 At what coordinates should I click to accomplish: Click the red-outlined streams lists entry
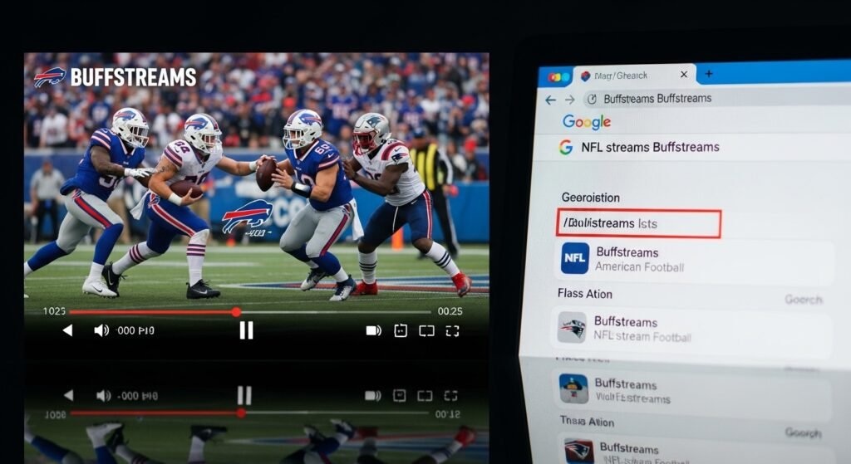pos(639,223)
